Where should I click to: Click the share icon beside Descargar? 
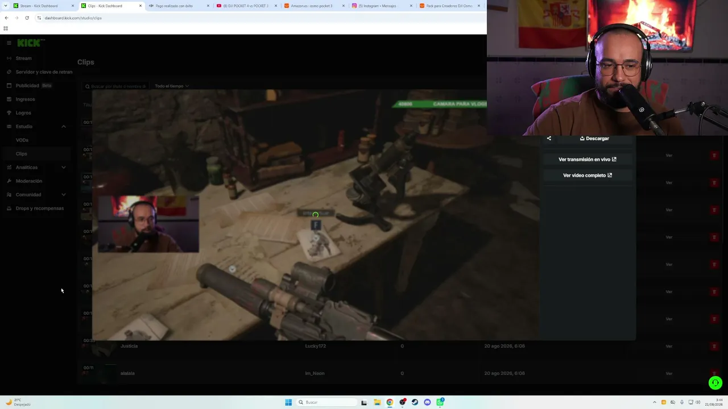pyautogui.click(x=549, y=139)
